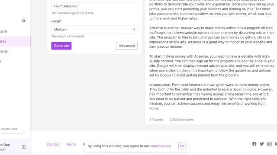Visit the Instagram profile icon

click(x=269, y=144)
